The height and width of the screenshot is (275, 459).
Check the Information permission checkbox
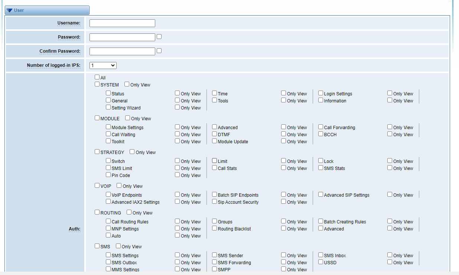(320, 100)
